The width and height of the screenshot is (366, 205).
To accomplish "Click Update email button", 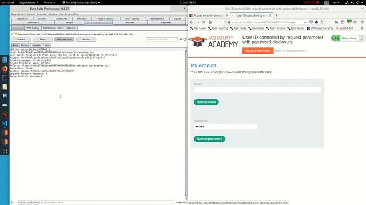I will [206, 102].
